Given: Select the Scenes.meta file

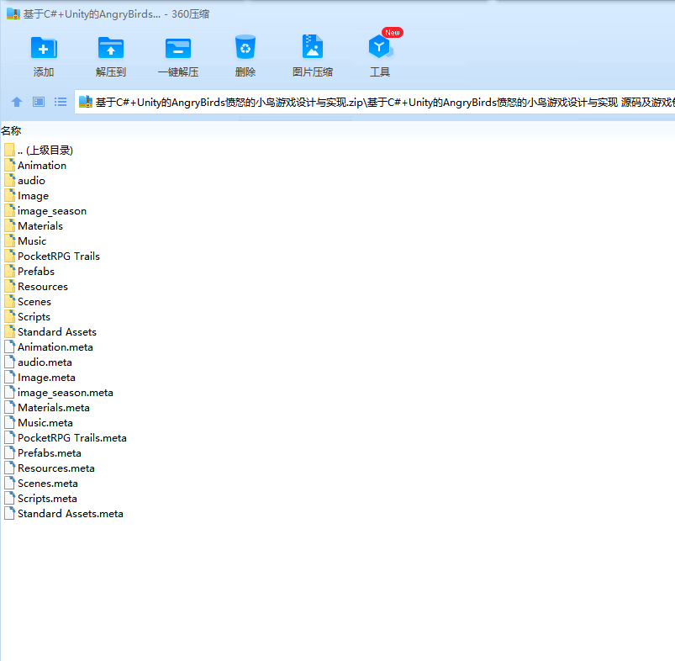Looking at the screenshot, I should click(41, 484).
